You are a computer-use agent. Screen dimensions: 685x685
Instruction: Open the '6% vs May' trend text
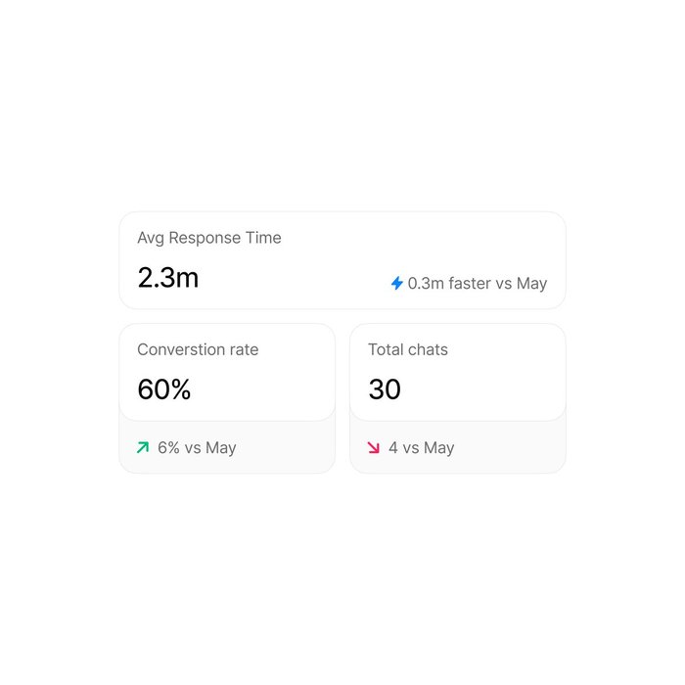pyautogui.click(x=197, y=447)
